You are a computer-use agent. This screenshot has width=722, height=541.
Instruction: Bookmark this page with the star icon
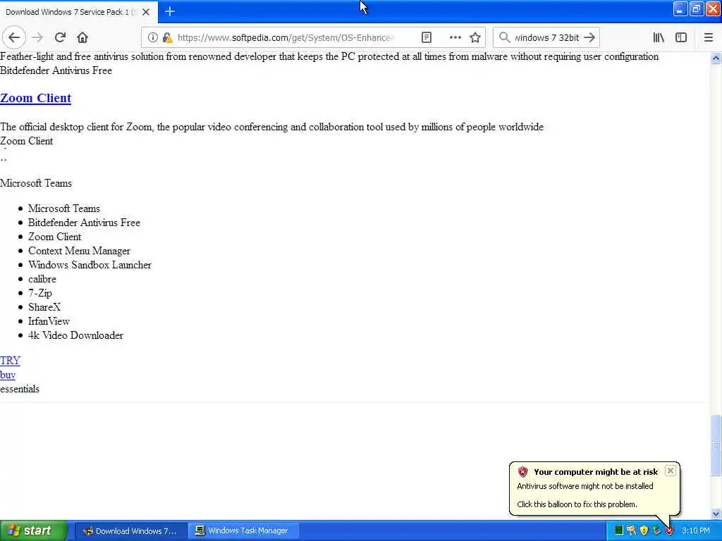[x=475, y=37]
